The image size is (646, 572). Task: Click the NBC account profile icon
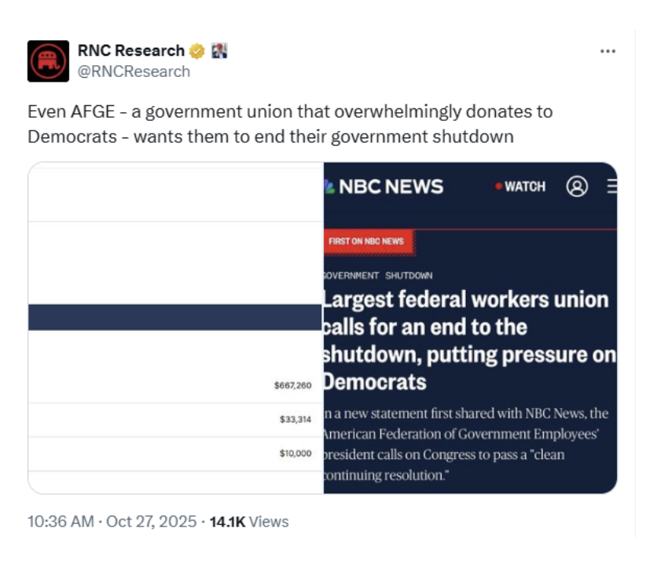point(577,186)
